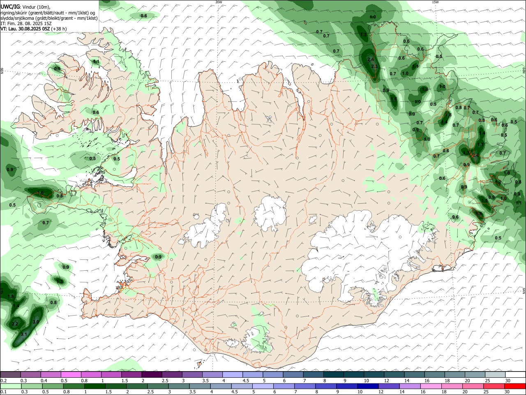The image size is (526, 395).
Task: Click the 'rigning/skúrir' legend description line
Action: [x=48, y=13]
